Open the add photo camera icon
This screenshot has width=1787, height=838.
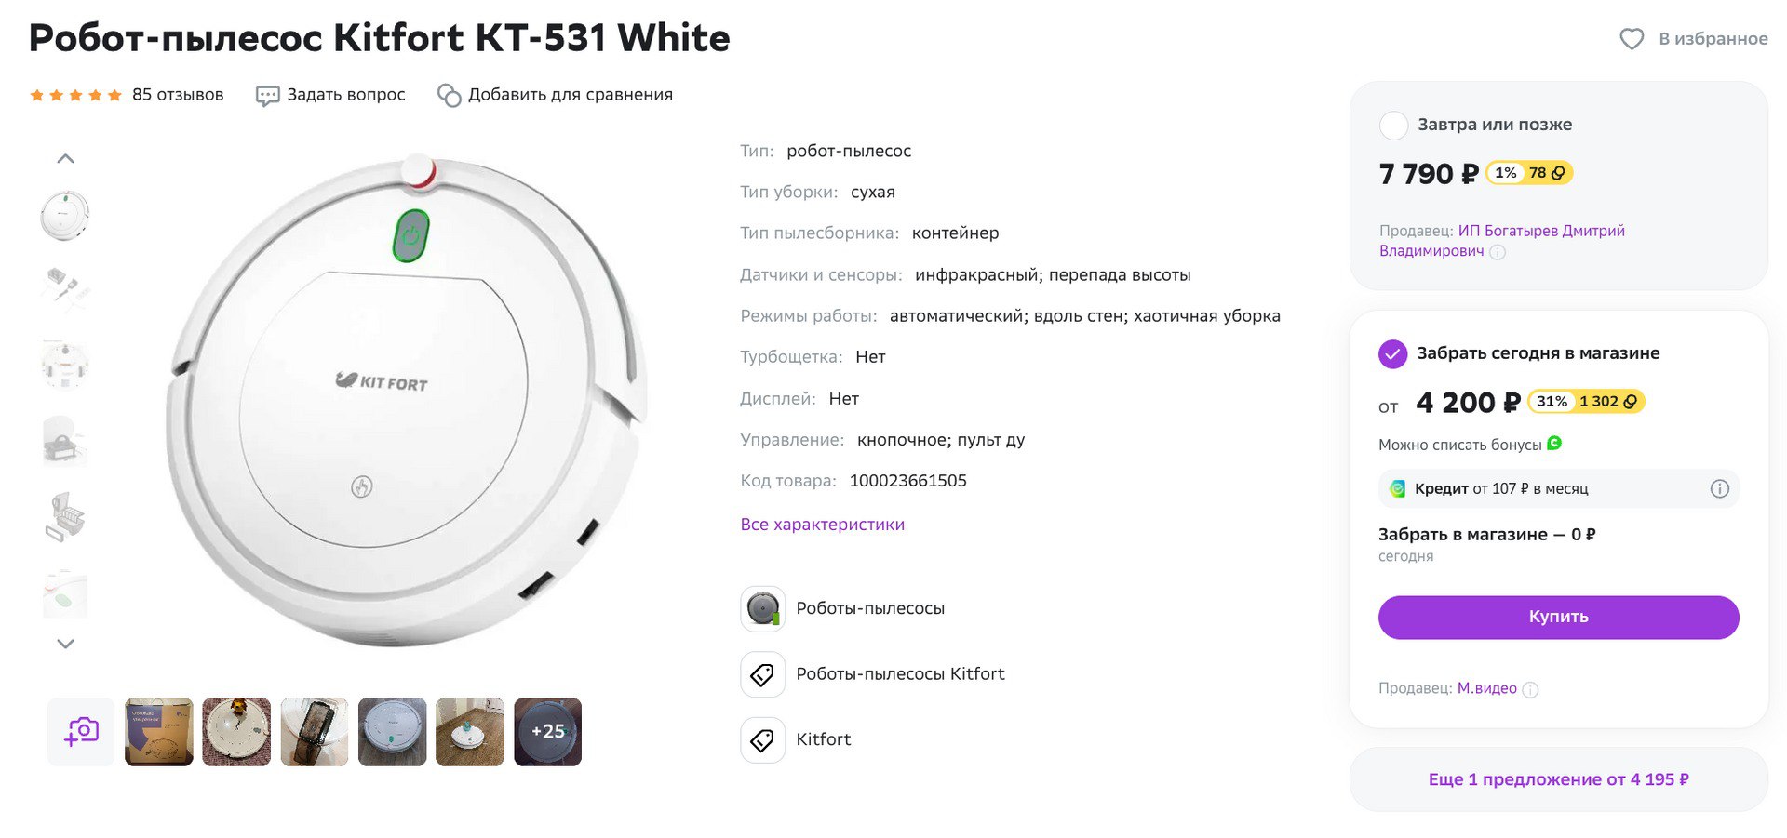(x=81, y=732)
